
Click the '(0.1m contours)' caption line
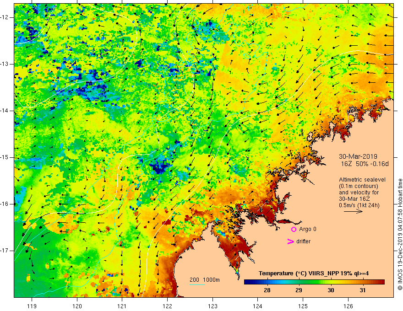358,186
